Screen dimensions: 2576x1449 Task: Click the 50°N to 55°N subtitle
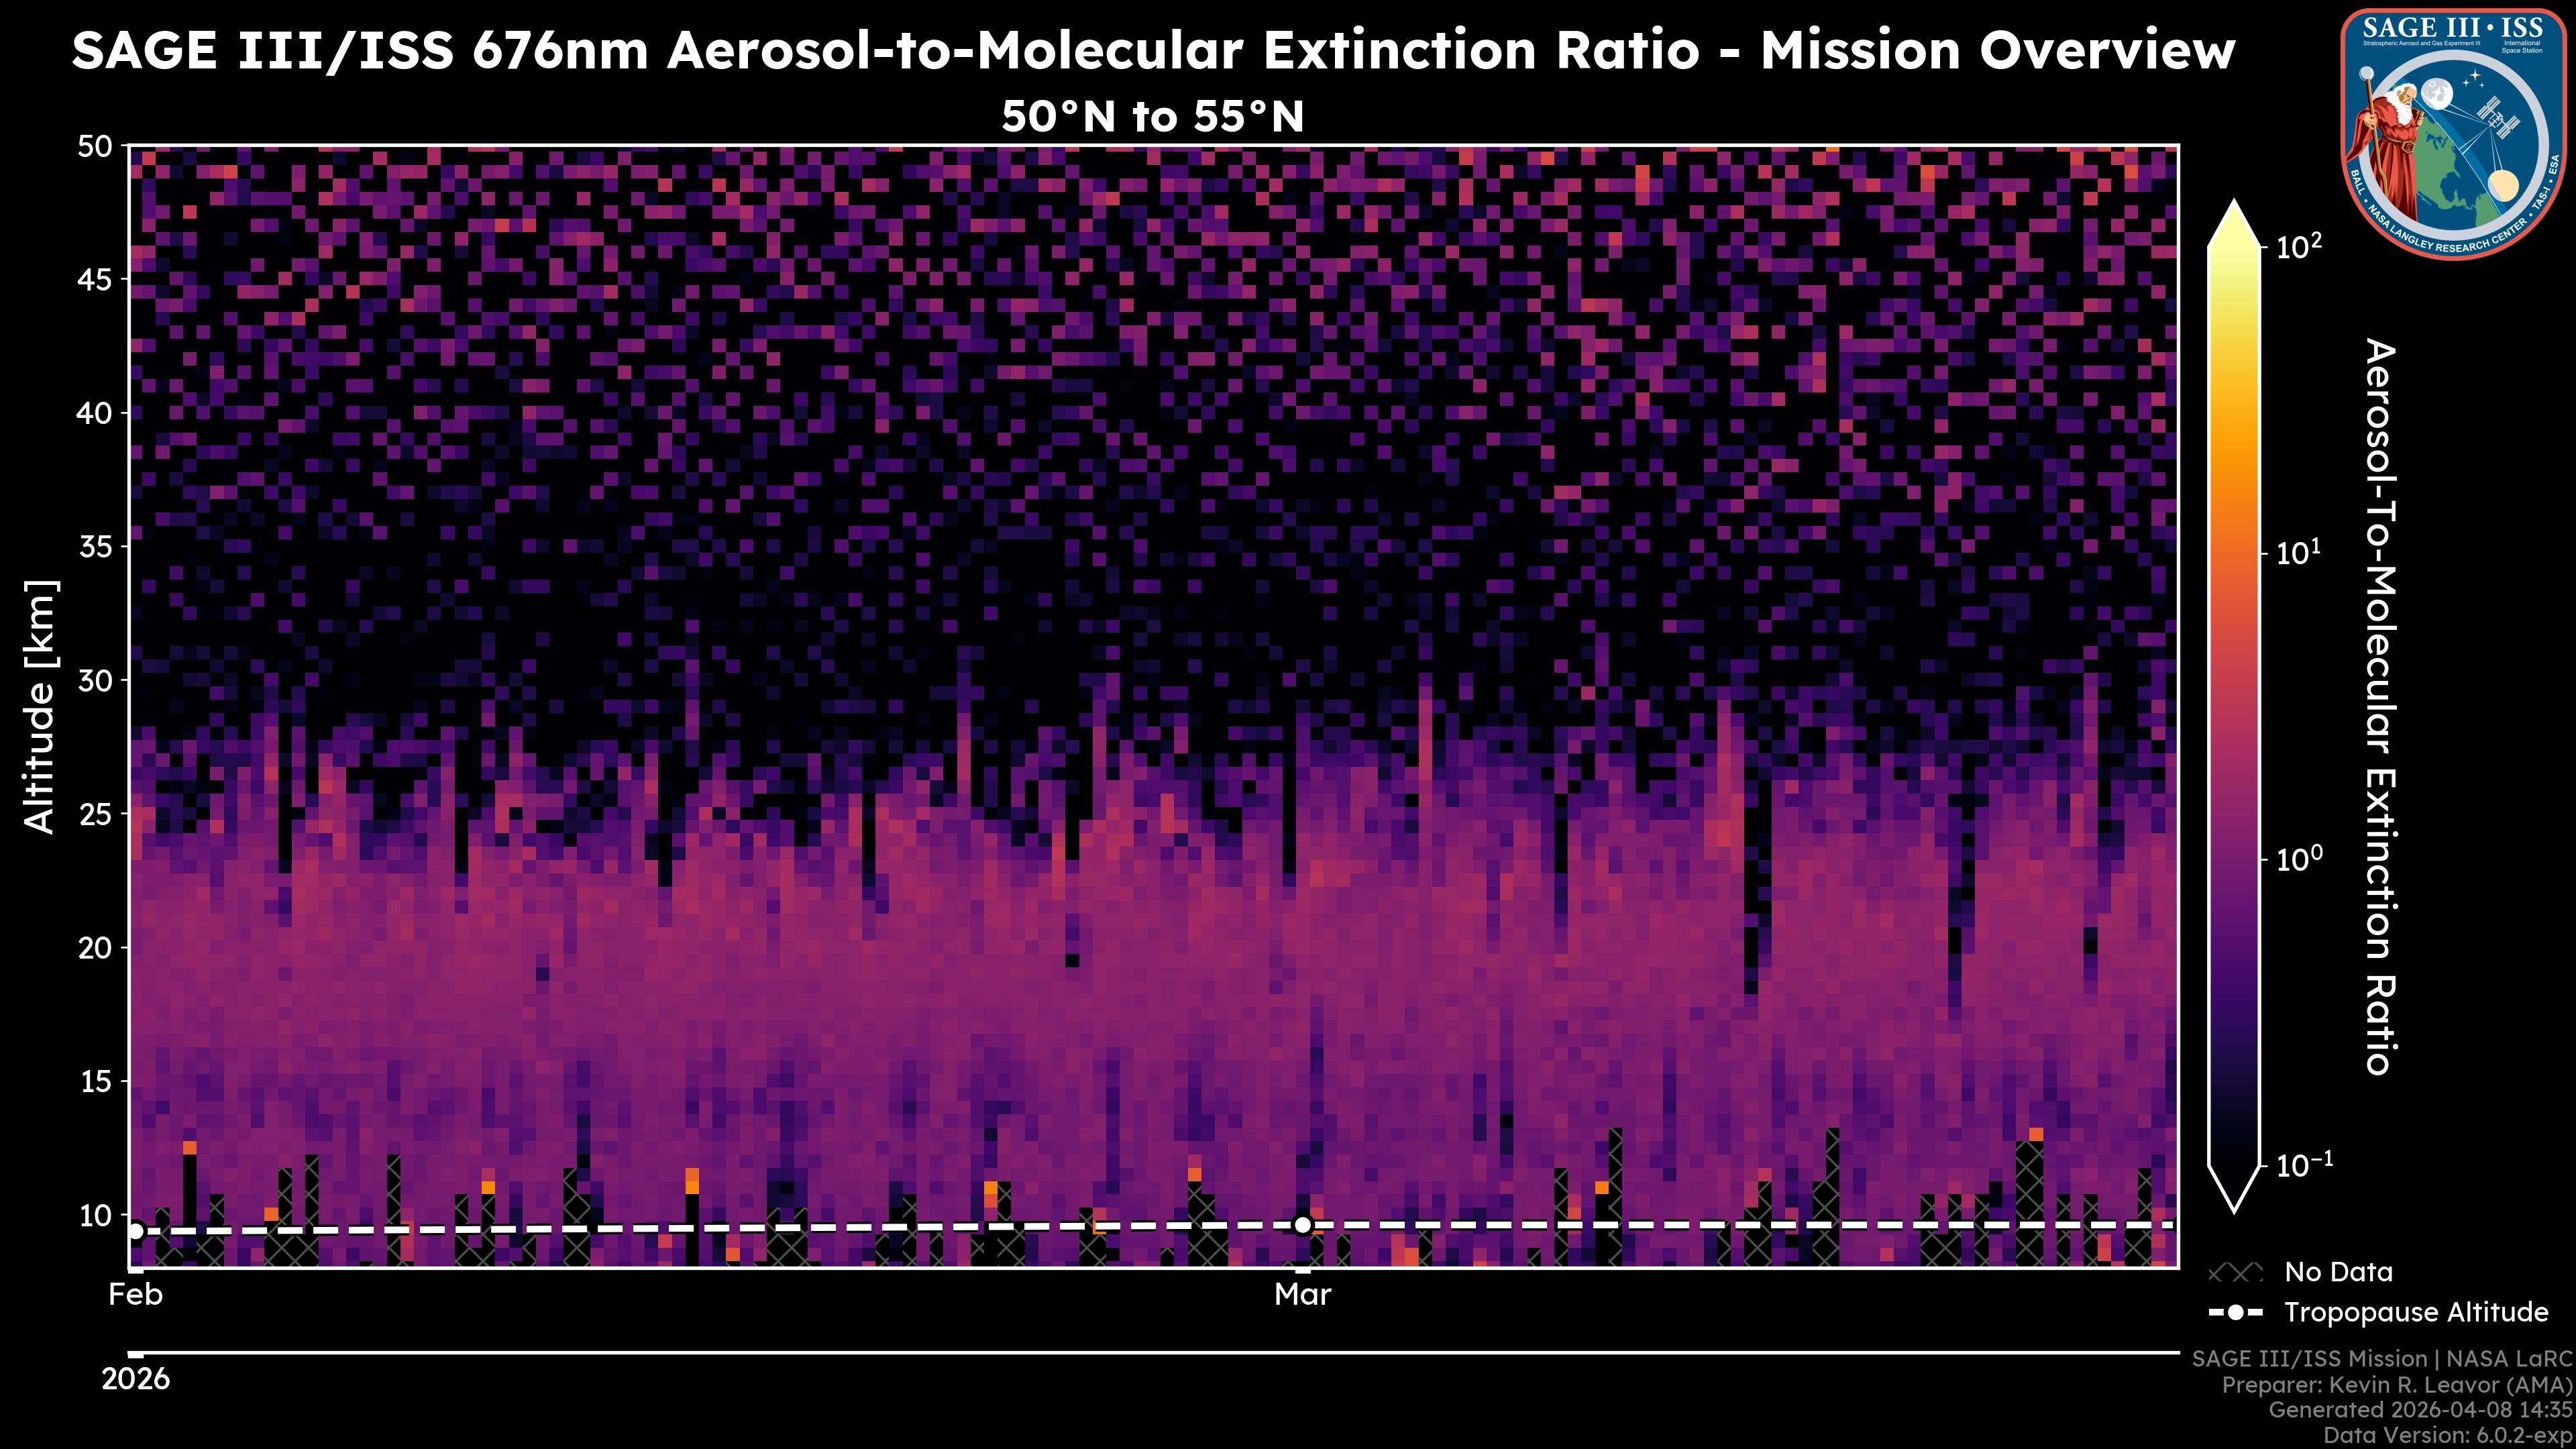[1153, 117]
